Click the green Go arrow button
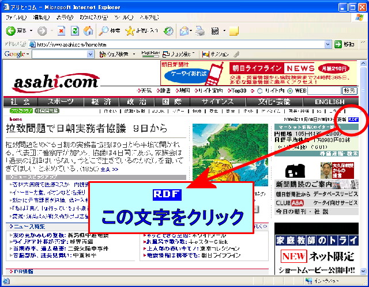 pos(338,44)
